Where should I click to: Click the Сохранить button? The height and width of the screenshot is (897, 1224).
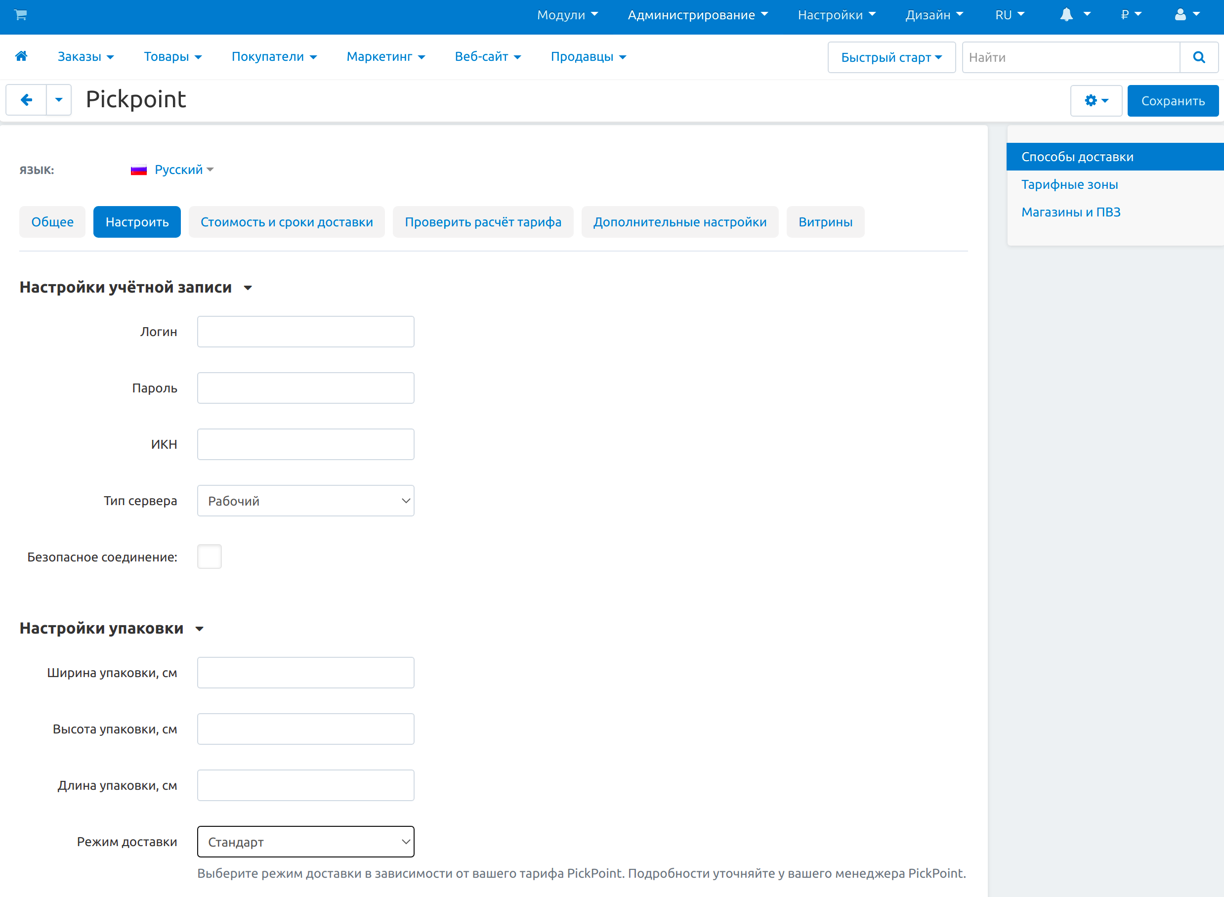click(x=1173, y=100)
